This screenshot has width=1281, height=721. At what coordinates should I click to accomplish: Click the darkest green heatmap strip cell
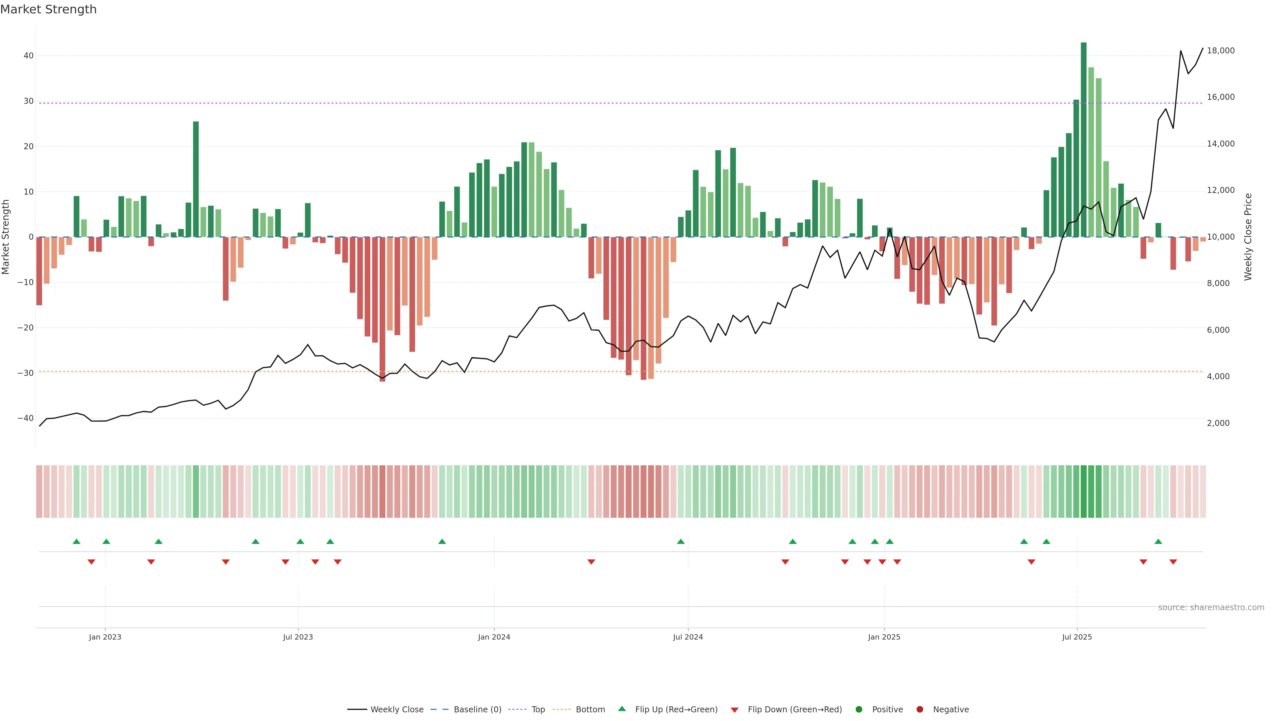[1084, 492]
